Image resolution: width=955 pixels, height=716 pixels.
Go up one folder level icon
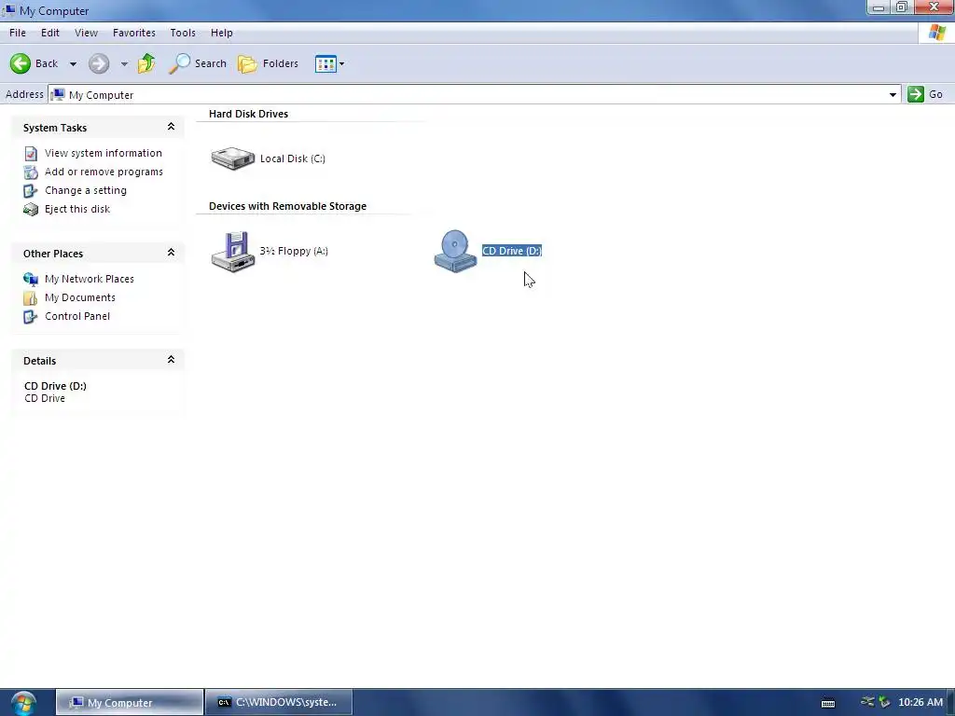146,63
